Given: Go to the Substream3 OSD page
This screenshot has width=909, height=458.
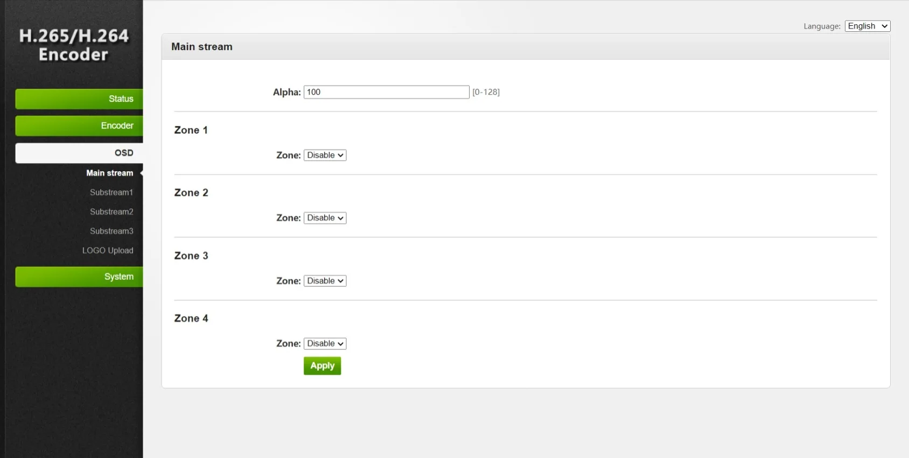Looking at the screenshot, I should pyautogui.click(x=111, y=231).
